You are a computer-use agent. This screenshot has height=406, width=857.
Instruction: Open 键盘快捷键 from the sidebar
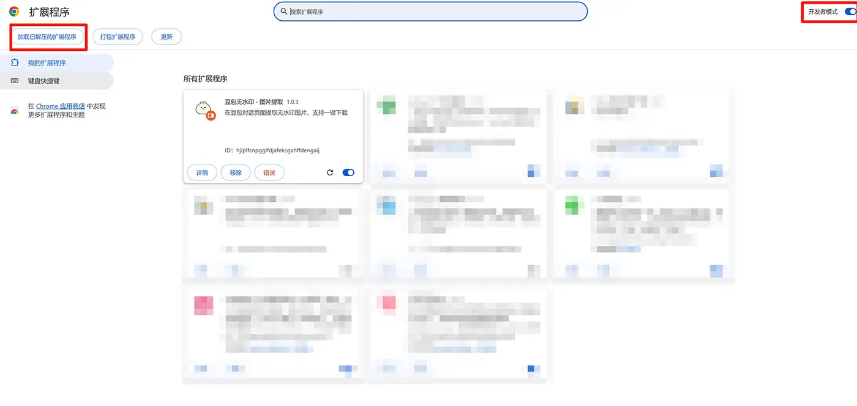[43, 81]
